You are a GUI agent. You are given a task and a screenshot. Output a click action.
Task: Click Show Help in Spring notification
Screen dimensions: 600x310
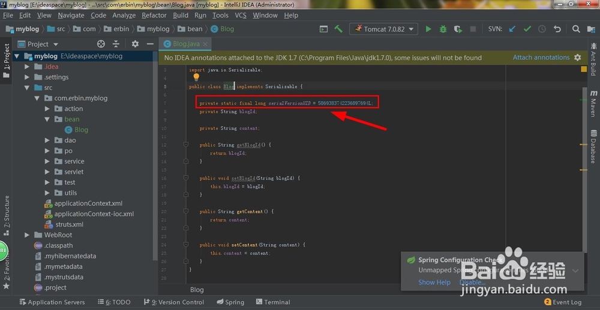[x=434, y=282]
